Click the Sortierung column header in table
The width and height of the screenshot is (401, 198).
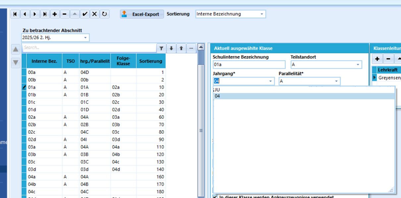coord(151,61)
